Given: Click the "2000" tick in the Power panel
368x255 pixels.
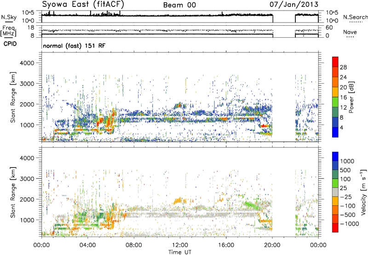Looking at the screenshot, I should pos(27,104).
